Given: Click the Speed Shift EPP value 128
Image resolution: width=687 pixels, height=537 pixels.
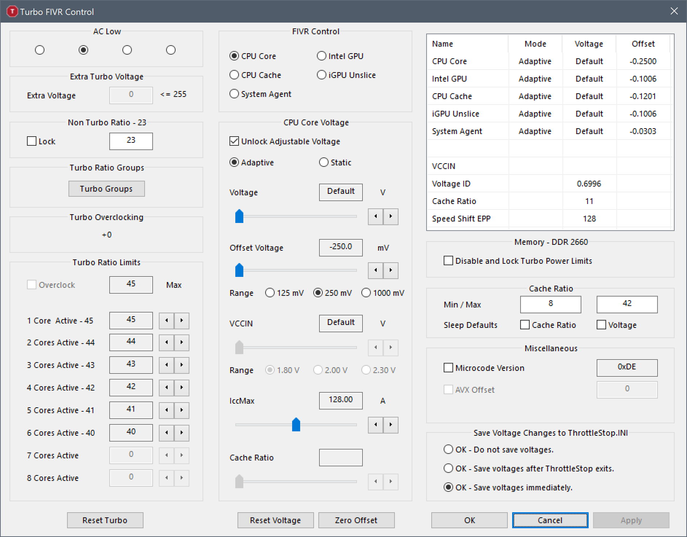Looking at the screenshot, I should [589, 219].
